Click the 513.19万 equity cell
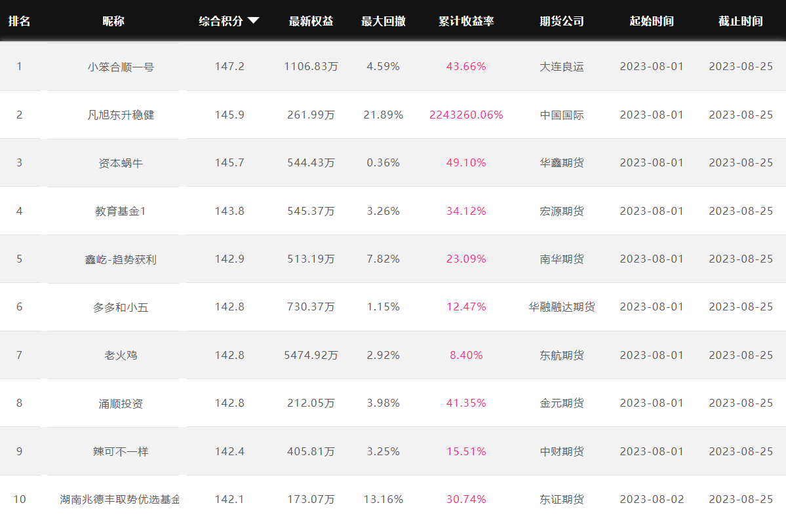786x522 pixels. [x=311, y=259]
